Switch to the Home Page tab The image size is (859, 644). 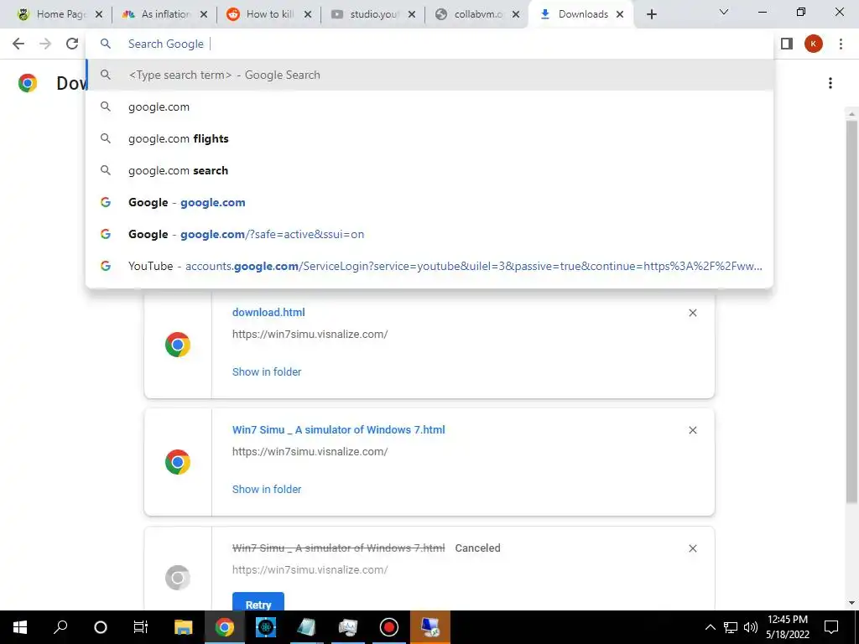[54, 14]
